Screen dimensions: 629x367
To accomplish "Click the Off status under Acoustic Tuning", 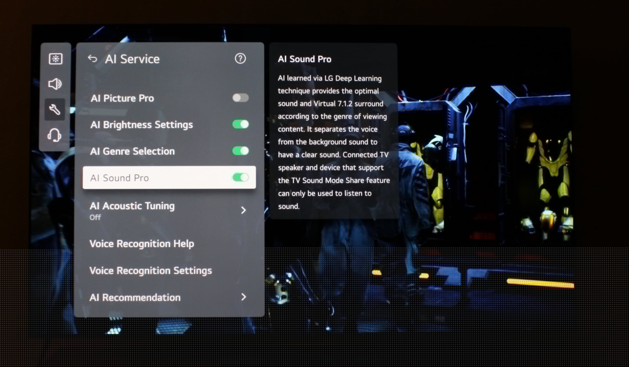I will [x=95, y=217].
